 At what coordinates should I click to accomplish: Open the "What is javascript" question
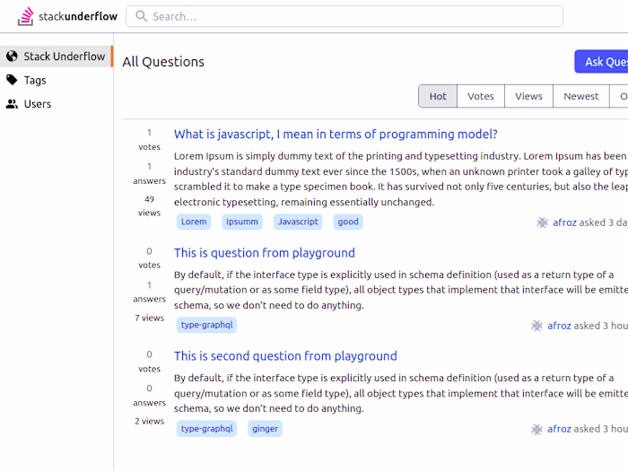pyautogui.click(x=336, y=134)
